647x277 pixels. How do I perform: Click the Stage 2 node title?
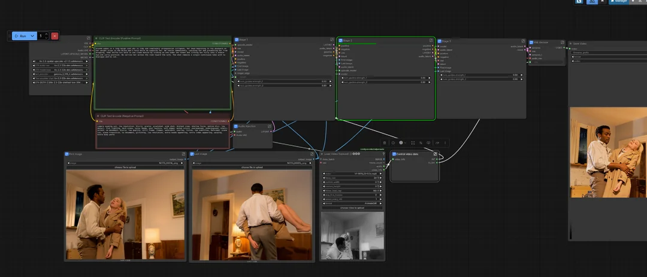click(x=347, y=41)
